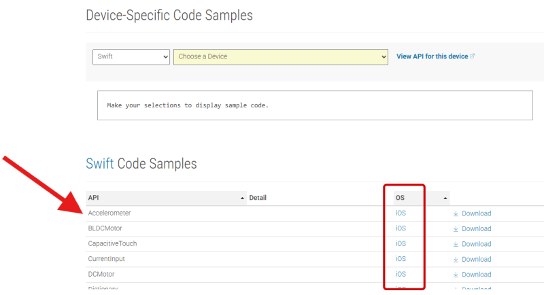Click iOS in the CapacitiveTouch row
544x295 pixels.
[x=401, y=244]
